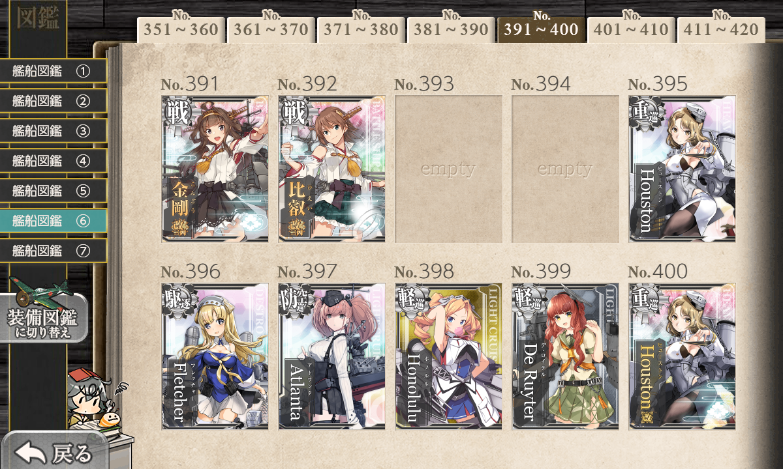
Task: Select 艦船図鑑 ① in the sidebar
Action: (x=53, y=71)
